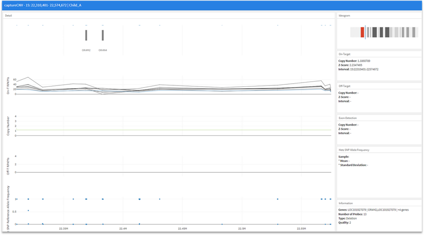Click the Hetz SNP Allele Frequency header
Screen dimensions: 424x235
(354, 149)
